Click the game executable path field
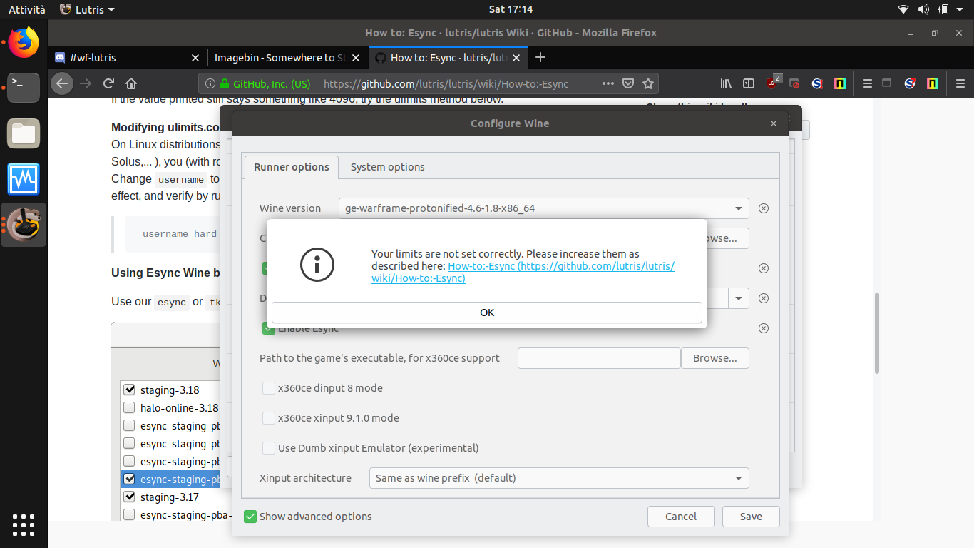The height and width of the screenshot is (548, 974). [599, 358]
